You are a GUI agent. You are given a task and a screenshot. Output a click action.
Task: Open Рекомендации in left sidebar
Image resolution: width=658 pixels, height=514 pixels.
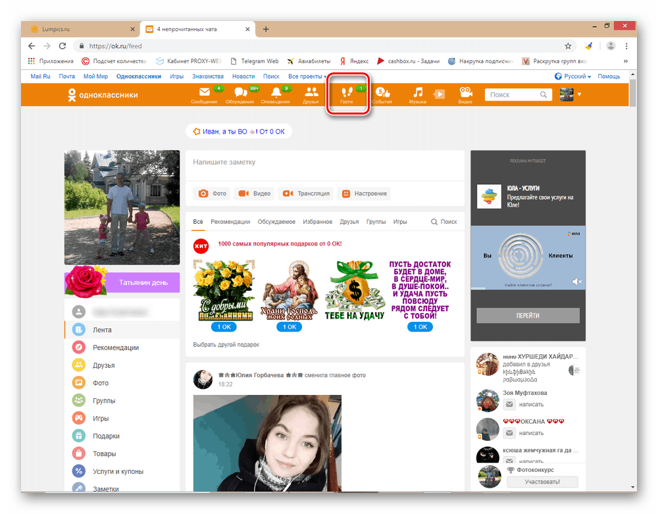(x=122, y=347)
